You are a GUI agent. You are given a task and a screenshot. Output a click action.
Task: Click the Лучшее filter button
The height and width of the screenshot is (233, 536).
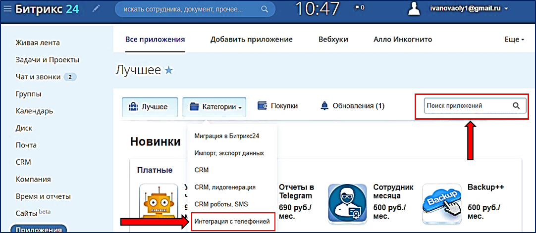pyautogui.click(x=150, y=107)
